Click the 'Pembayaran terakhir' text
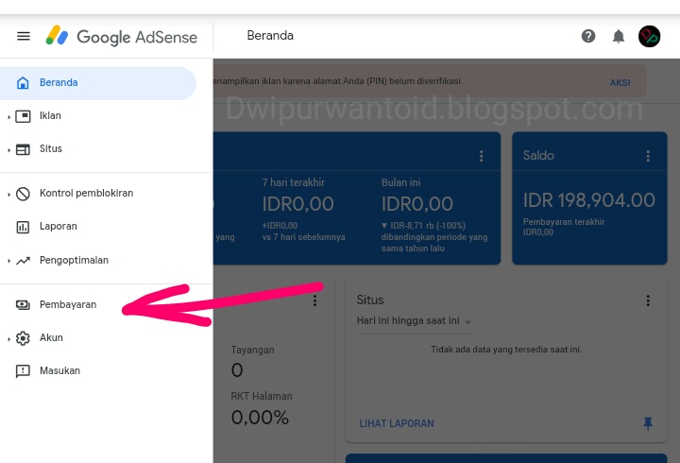The width and height of the screenshot is (680, 463). click(x=564, y=222)
